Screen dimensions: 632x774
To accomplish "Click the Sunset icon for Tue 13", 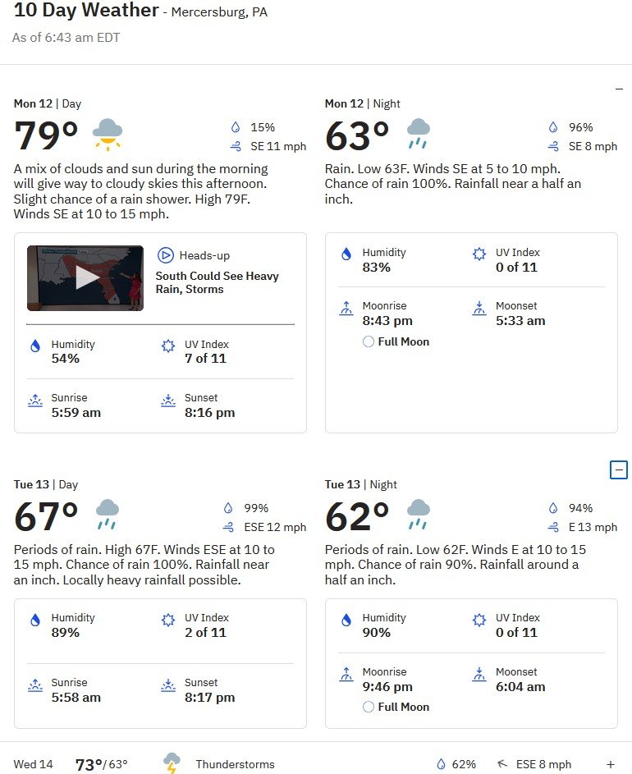I will (x=168, y=685).
